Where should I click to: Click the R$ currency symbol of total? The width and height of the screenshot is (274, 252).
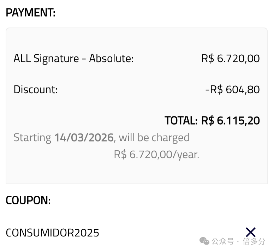point(208,120)
